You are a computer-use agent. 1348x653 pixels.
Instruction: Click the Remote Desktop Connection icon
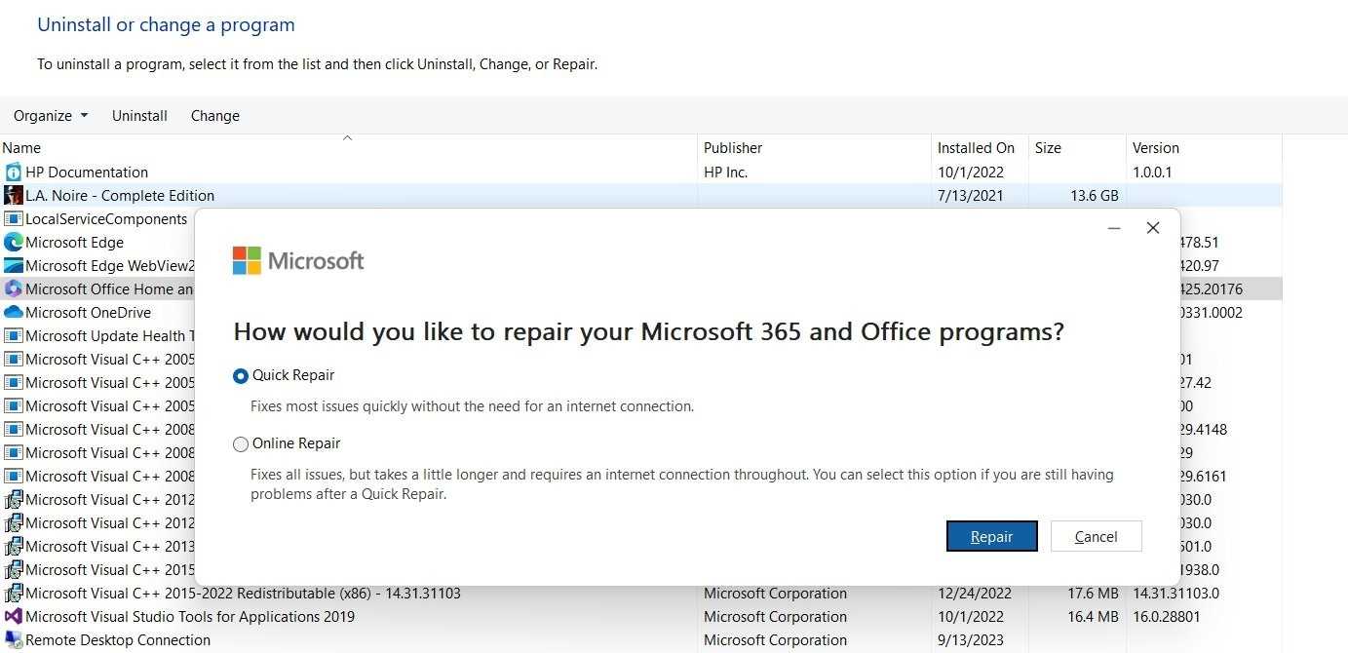[x=13, y=640]
